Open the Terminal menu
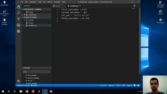Image resolution: width=167 pixels, height=94 pixels. point(57,2)
